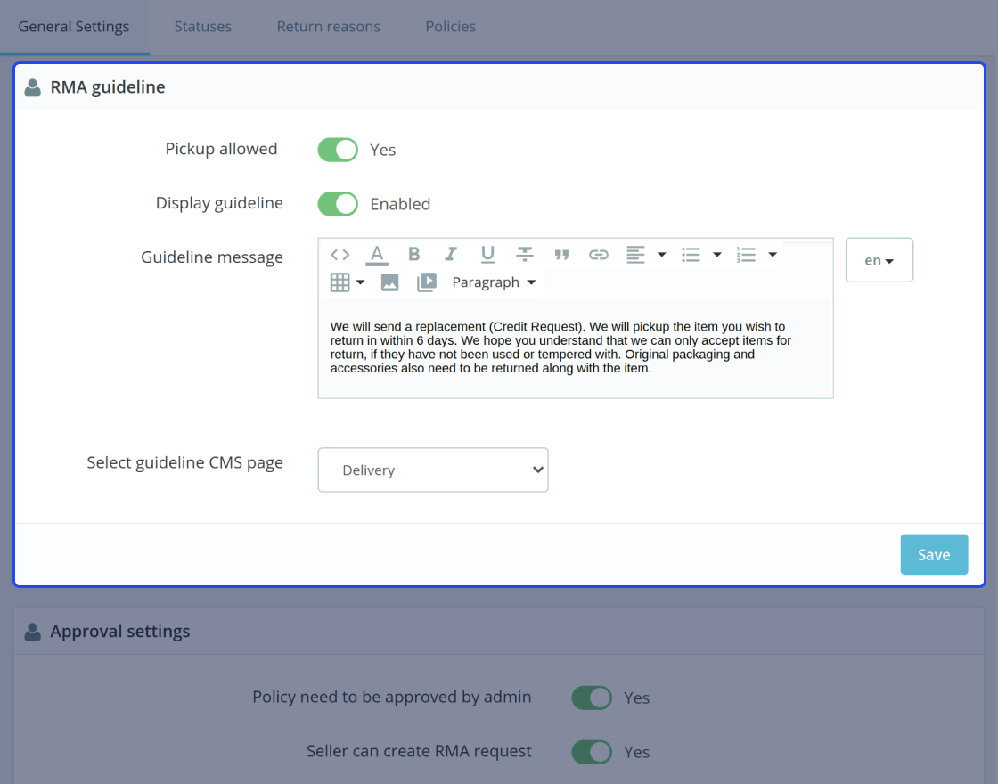Click the Display guideline label
The image size is (998, 784).
pyautogui.click(x=219, y=203)
